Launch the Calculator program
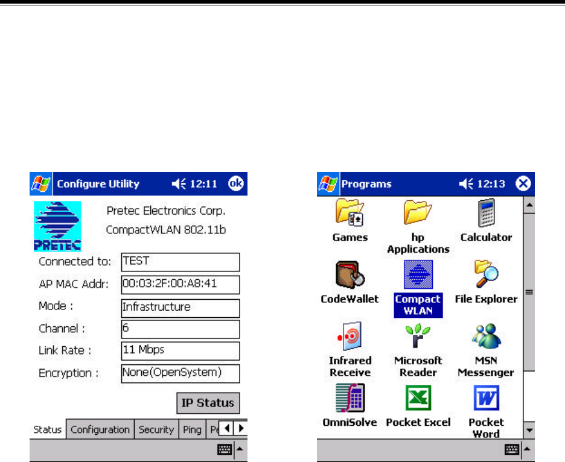The width and height of the screenshot is (565, 462). click(x=486, y=213)
